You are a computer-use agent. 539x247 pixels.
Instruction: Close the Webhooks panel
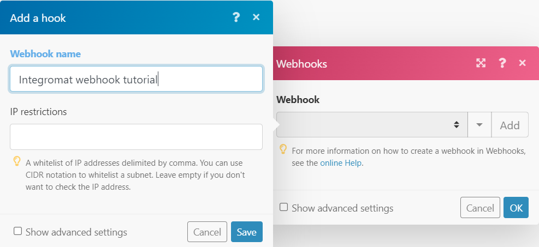[x=523, y=63]
